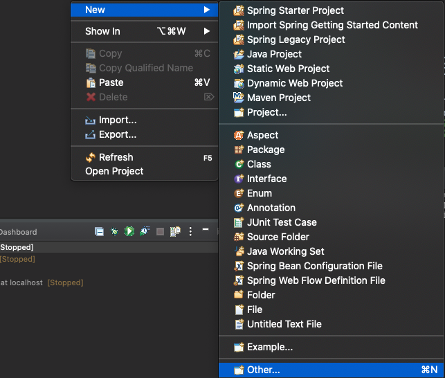Viewport: 445px width, 378px height.
Task: Click the publish icon in Dashboard toolbar
Action: tap(175, 231)
